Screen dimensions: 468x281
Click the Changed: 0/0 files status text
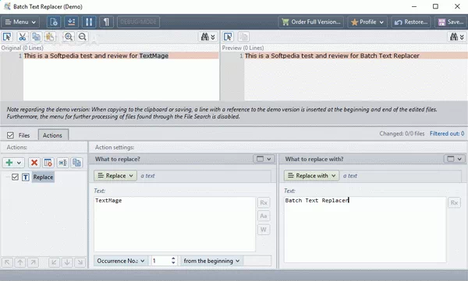point(402,134)
